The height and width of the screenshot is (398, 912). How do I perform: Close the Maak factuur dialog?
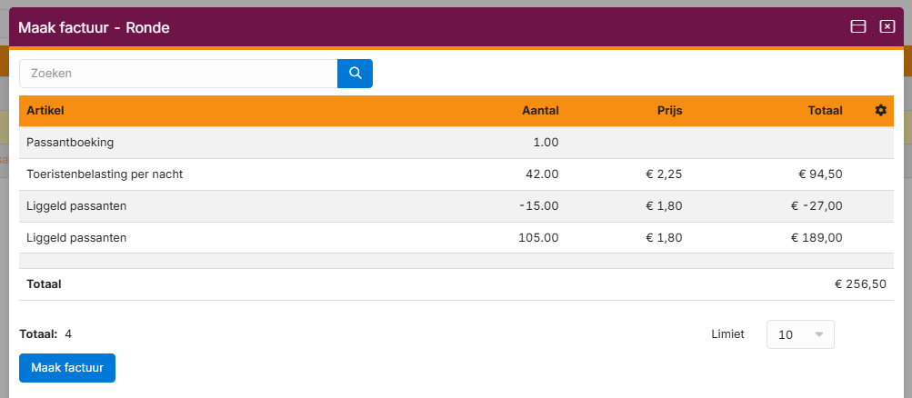887,27
